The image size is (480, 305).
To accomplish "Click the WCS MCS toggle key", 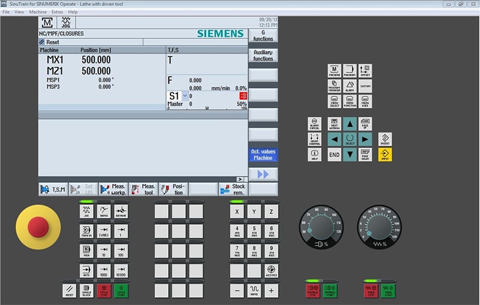I will 271,271.
